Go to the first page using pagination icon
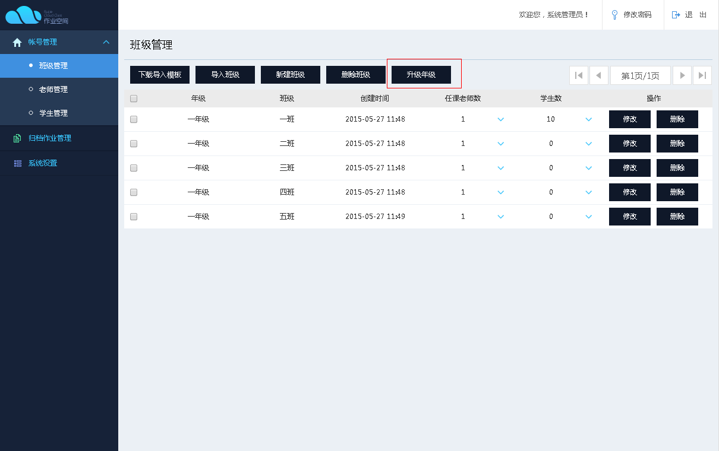Screen dimensions: 719x451 (578, 75)
